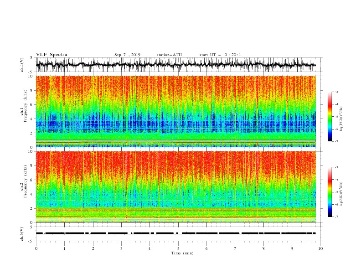Screen dimensions: 361x279
Task: Click time axis tick label "2"
Action: [x=93, y=248]
